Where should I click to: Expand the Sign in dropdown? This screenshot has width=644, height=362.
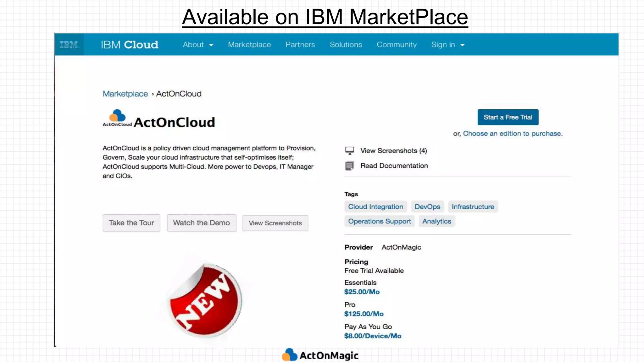pyautogui.click(x=448, y=45)
